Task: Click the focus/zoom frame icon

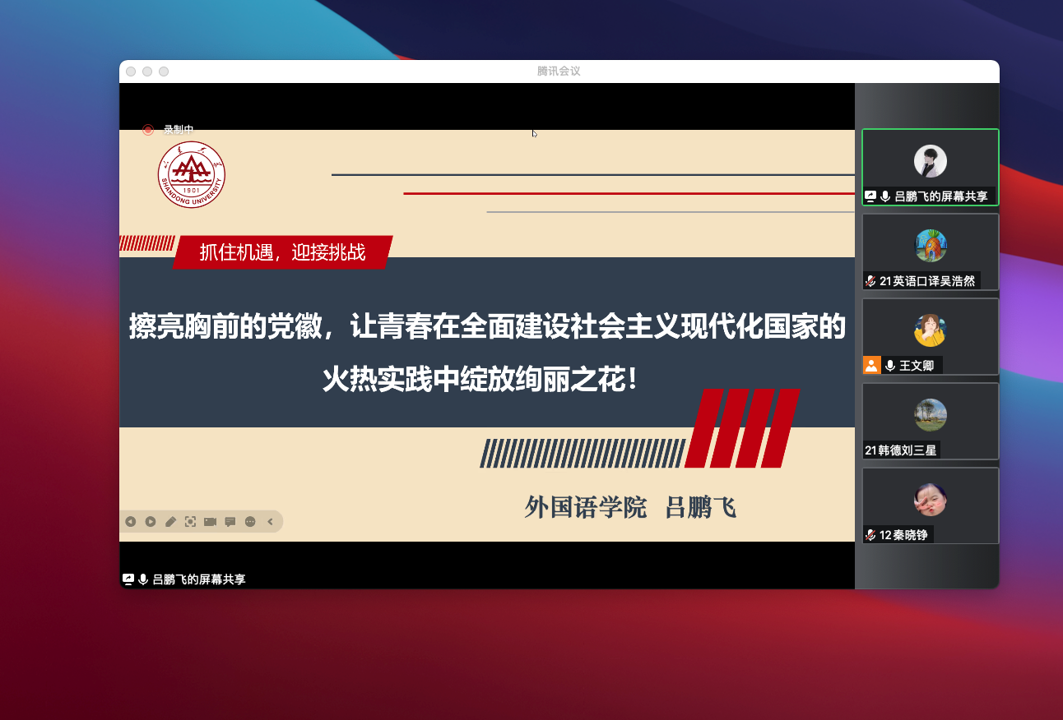Action: 190,521
